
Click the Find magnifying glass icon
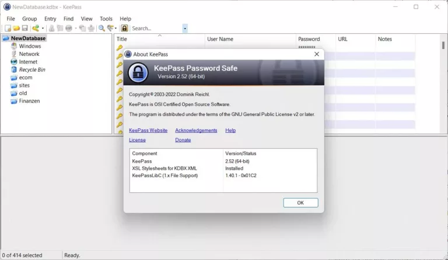coord(101,28)
